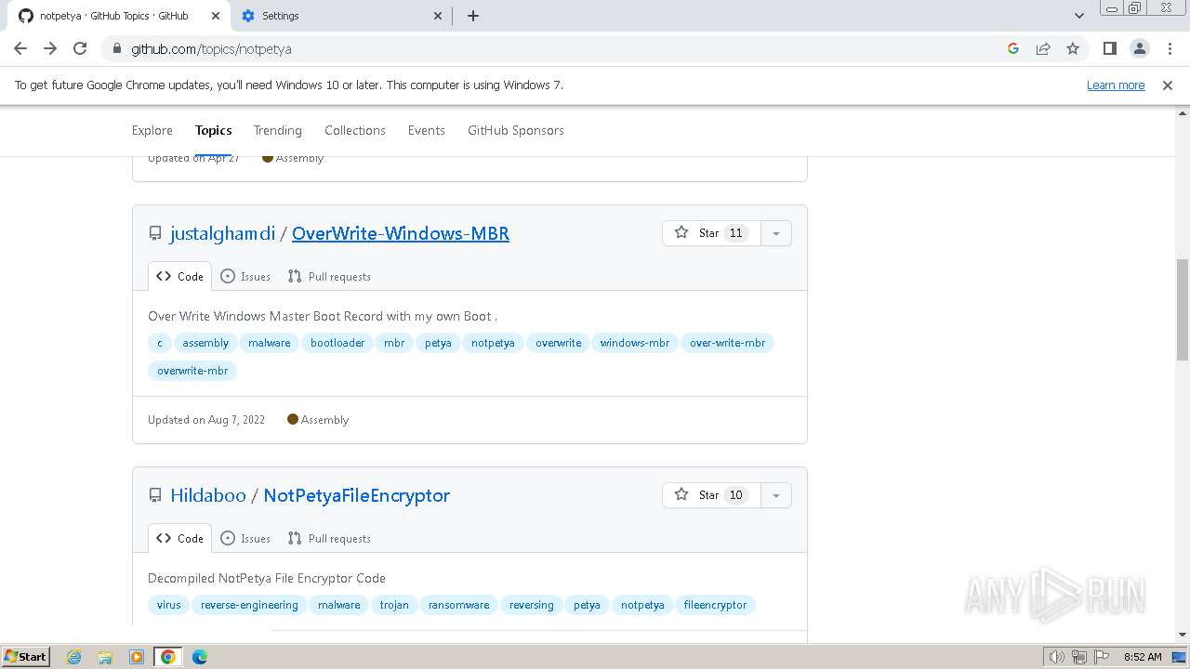1190x669 pixels.
Task: Close the notpetya GitHub Topics tab
Action: pyautogui.click(x=216, y=16)
